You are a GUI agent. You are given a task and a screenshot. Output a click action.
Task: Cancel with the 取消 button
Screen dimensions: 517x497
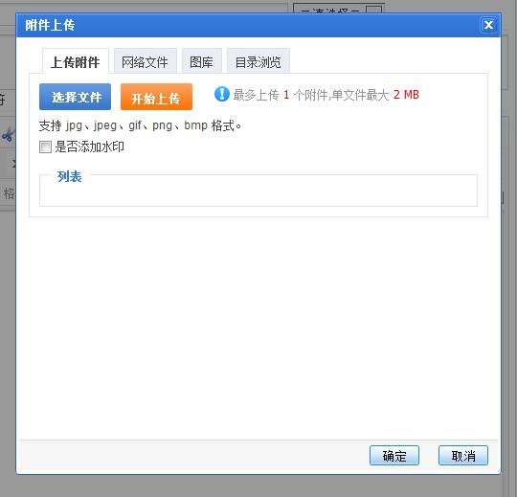(463, 456)
